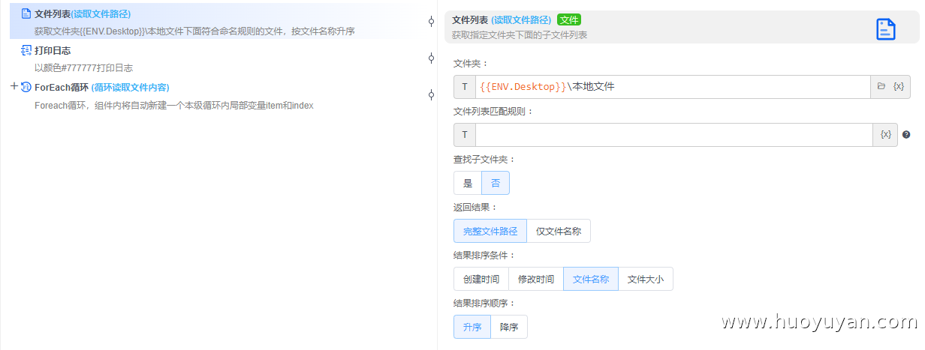Insert variable {x} in 文件夹 field
Image resolution: width=925 pixels, height=350 pixels.
899,87
